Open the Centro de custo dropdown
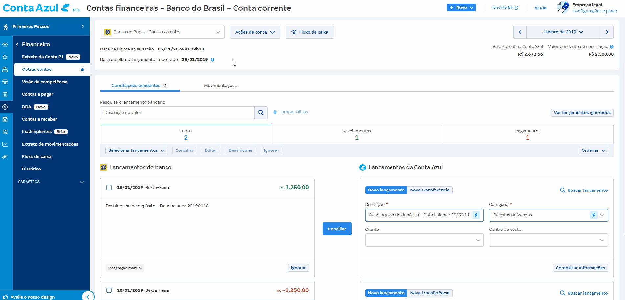Viewport: 625px width, 300px height. click(x=548, y=240)
